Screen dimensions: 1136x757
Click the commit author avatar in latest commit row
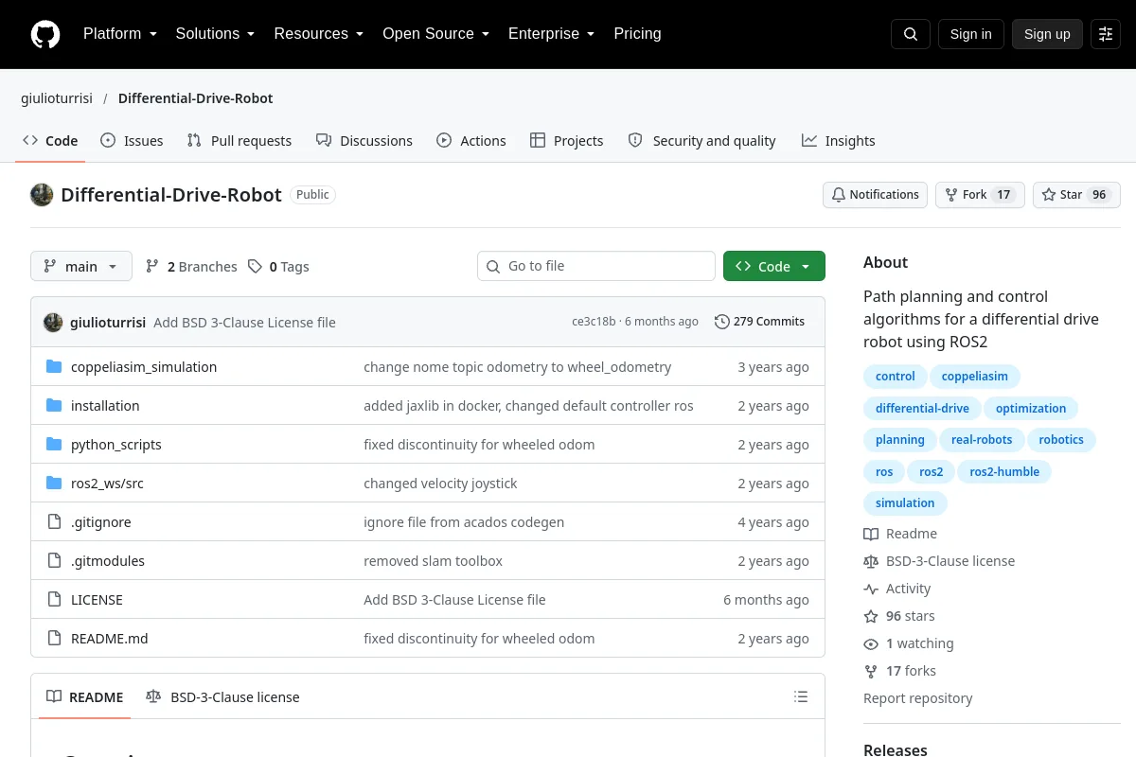coord(53,322)
